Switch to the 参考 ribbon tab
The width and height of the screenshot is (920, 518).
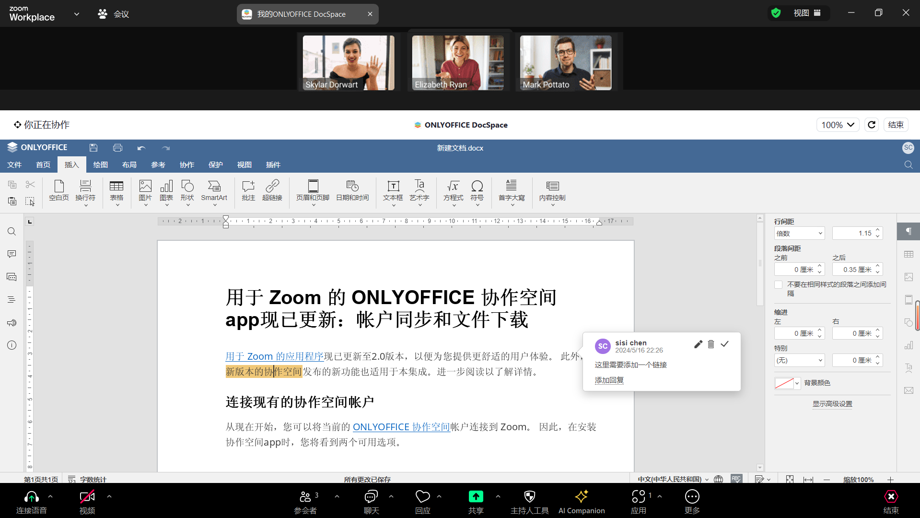pyautogui.click(x=158, y=165)
